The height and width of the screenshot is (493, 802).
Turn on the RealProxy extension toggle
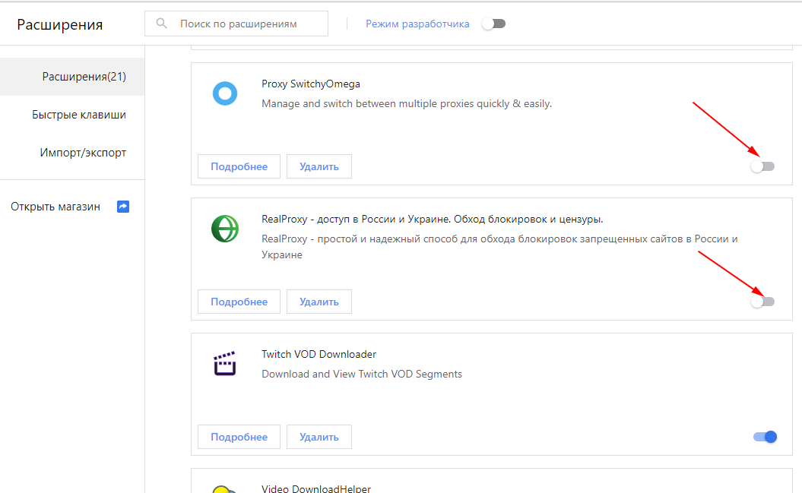pyautogui.click(x=762, y=302)
